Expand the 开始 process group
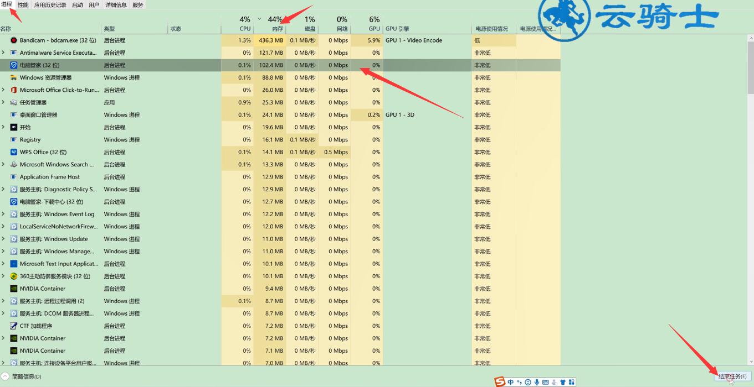 (x=3, y=127)
